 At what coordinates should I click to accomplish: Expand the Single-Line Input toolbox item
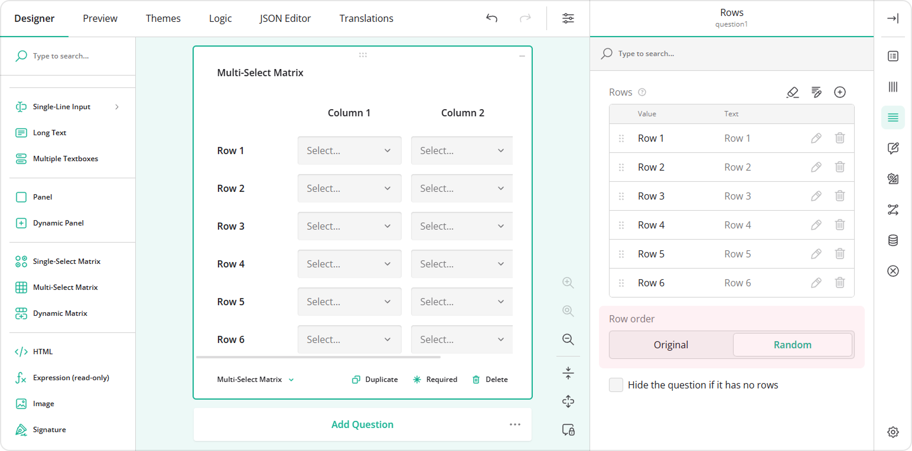point(116,106)
